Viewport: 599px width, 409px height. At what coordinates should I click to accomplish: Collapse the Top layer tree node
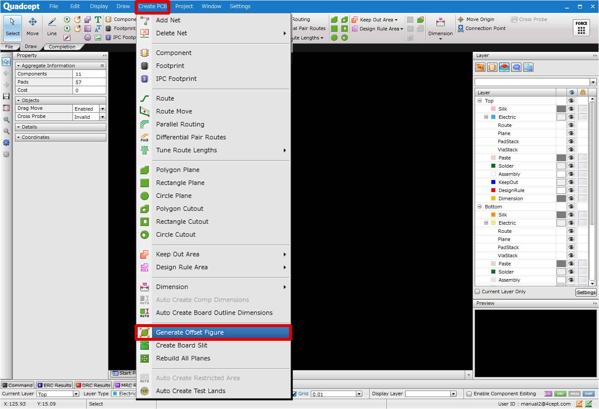480,101
